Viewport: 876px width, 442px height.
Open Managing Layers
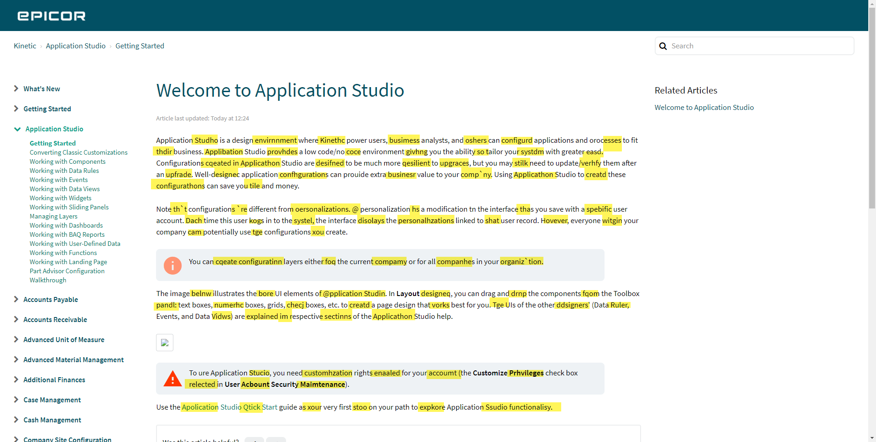pyautogui.click(x=53, y=216)
